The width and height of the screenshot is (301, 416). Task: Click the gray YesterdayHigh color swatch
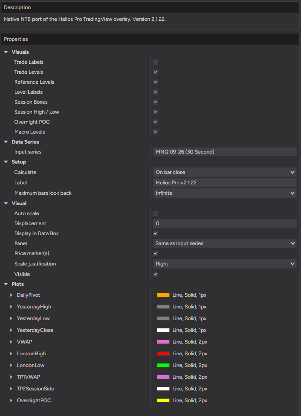coord(163,307)
